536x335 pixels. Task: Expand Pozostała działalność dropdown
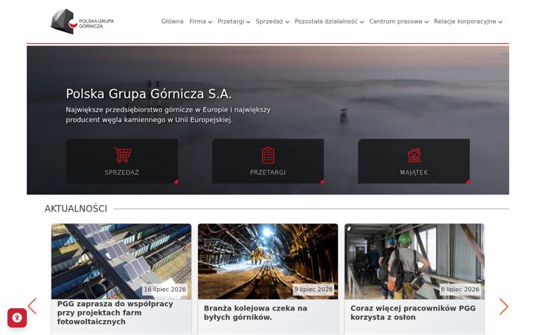click(x=329, y=22)
